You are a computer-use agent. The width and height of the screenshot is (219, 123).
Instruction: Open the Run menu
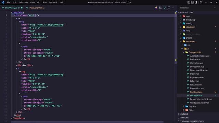point(44,2)
